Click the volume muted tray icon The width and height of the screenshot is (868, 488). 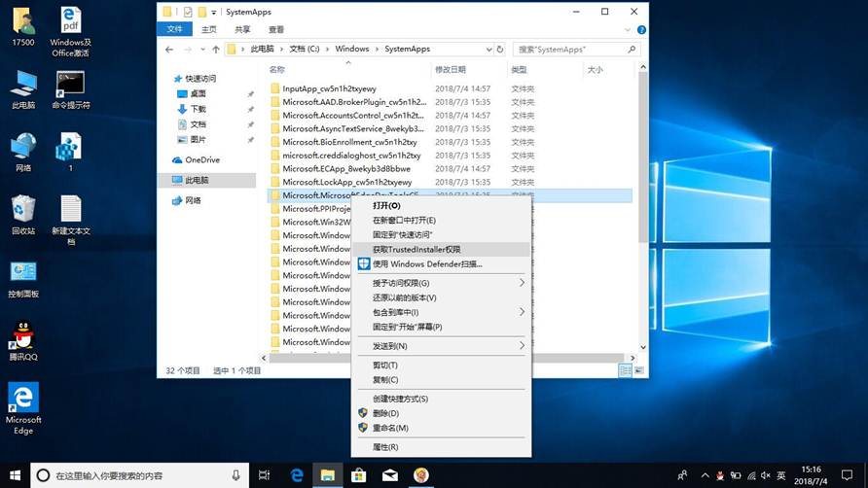click(x=766, y=475)
